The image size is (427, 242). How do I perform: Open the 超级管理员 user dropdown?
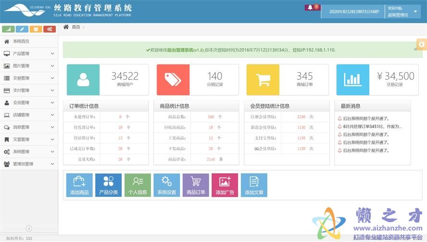coord(403,12)
